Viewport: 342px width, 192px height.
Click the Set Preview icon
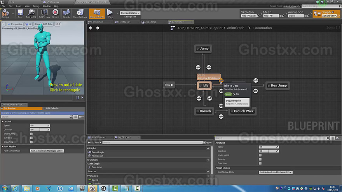44,14
